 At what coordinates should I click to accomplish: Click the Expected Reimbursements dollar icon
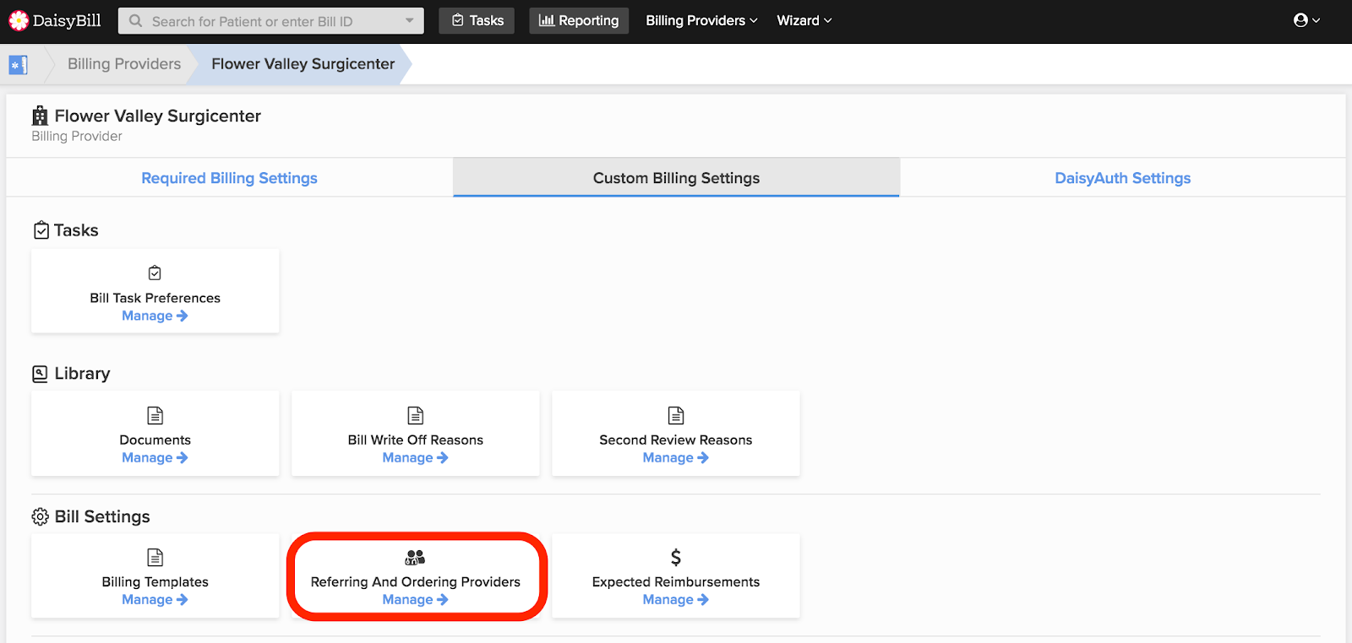point(676,557)
